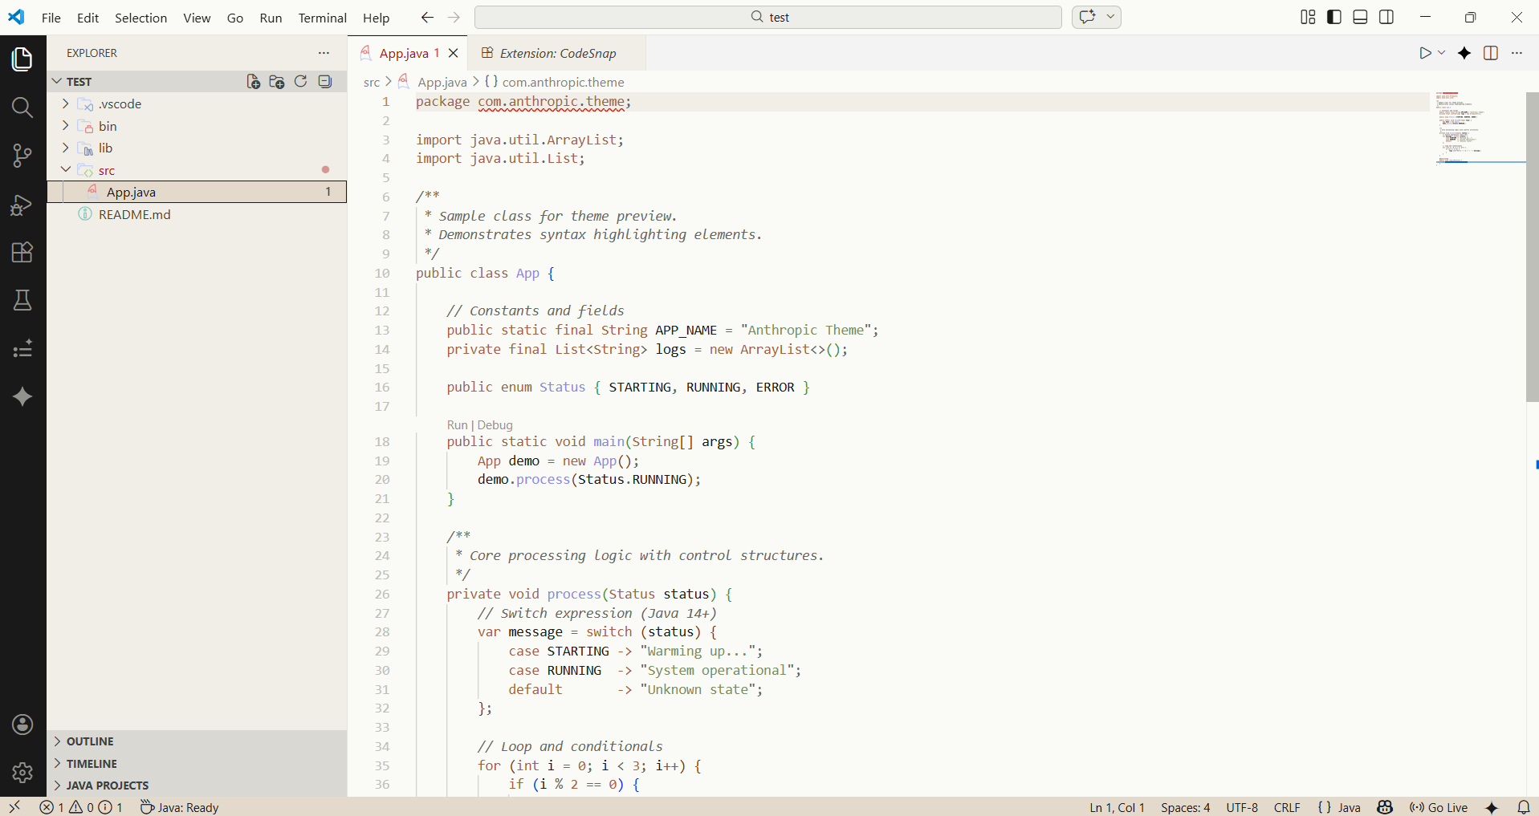Screen dimensions: 1539x816
Task: Open the remote window indicator
Action: pyautogui.click(x=14, y=807)
